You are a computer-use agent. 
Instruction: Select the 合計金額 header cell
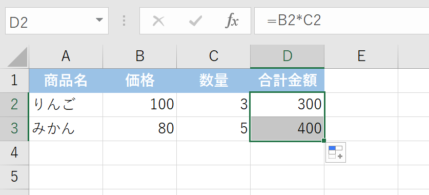tap(287, 81)
